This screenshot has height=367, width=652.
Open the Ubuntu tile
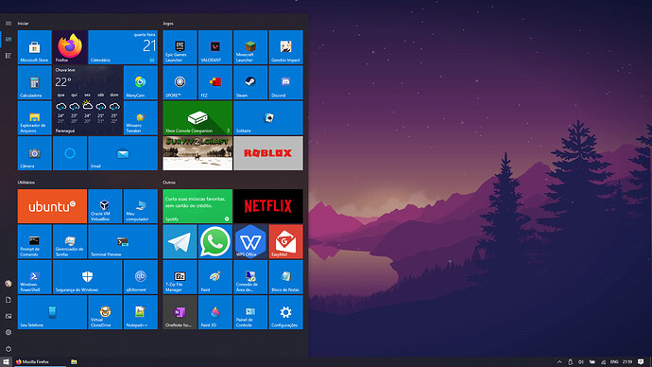coord(52,206)
